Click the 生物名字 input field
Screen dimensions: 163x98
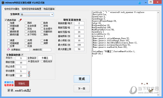point(45,58)
